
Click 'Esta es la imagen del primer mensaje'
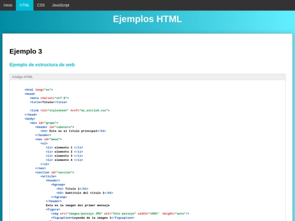pyautogui.click(x=78, y=205)
